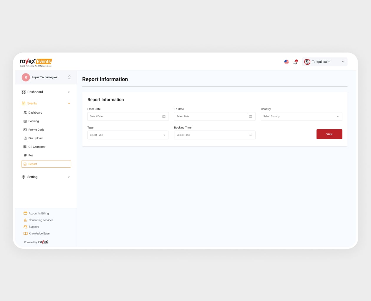Click the Support headset icon in sidebar footer

(25, 227)
